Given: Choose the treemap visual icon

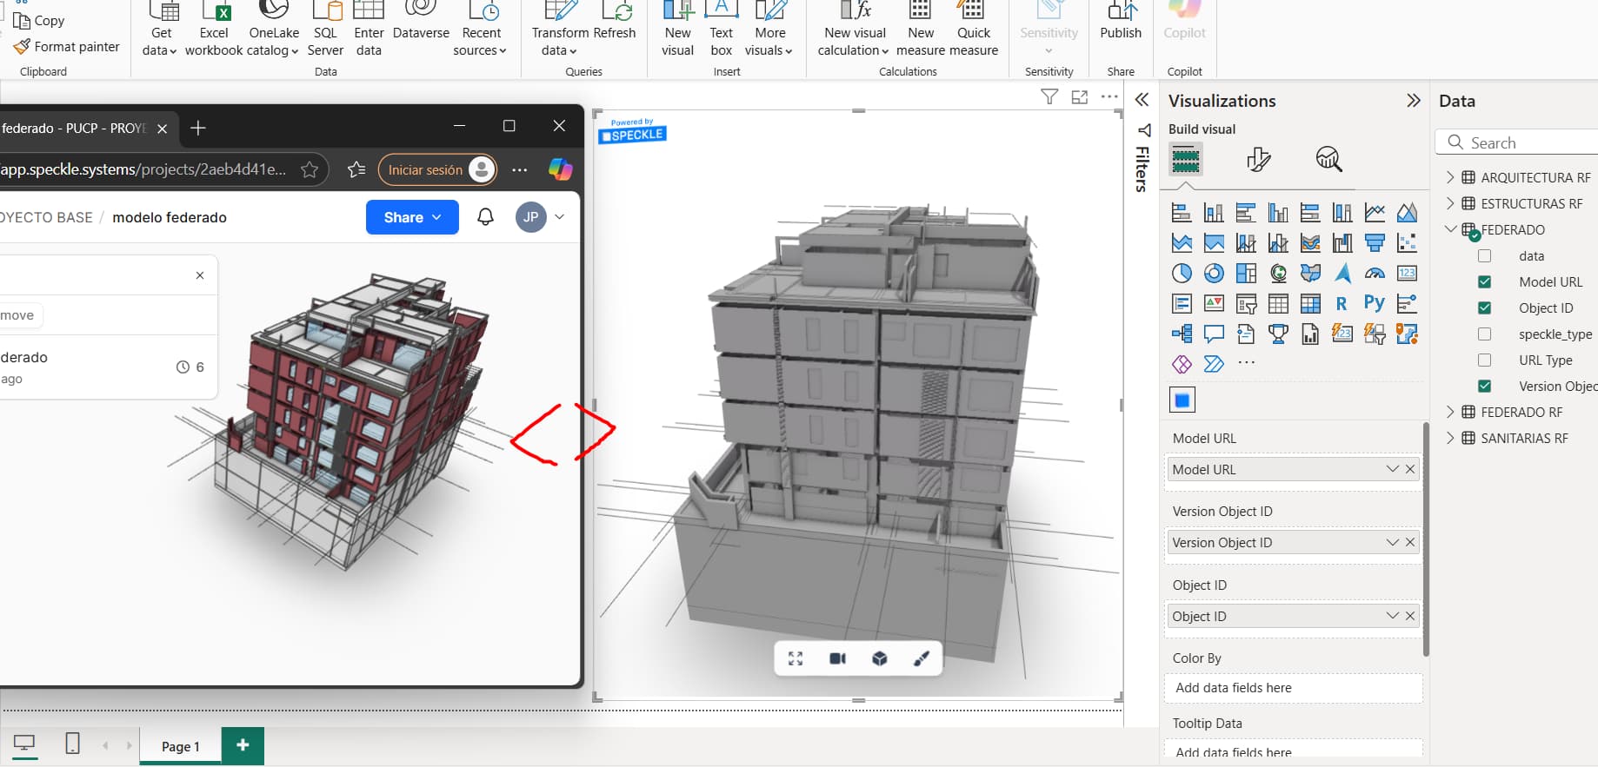Looking at the screenshot, I should 1246,274.
